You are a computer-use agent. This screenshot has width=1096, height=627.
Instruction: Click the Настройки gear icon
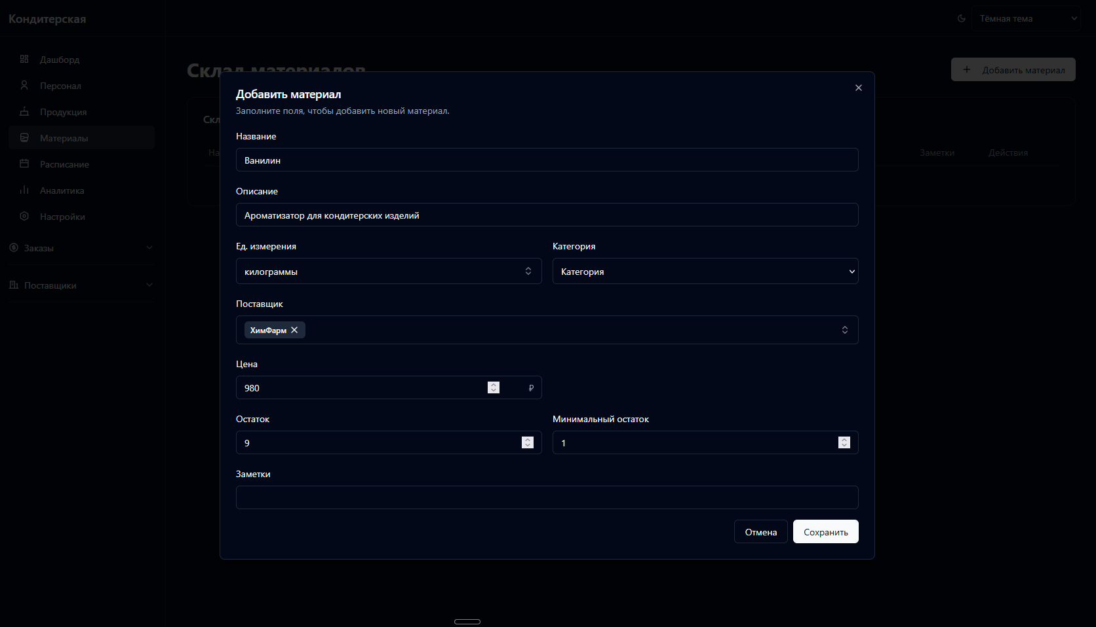[x=24, y=216]
